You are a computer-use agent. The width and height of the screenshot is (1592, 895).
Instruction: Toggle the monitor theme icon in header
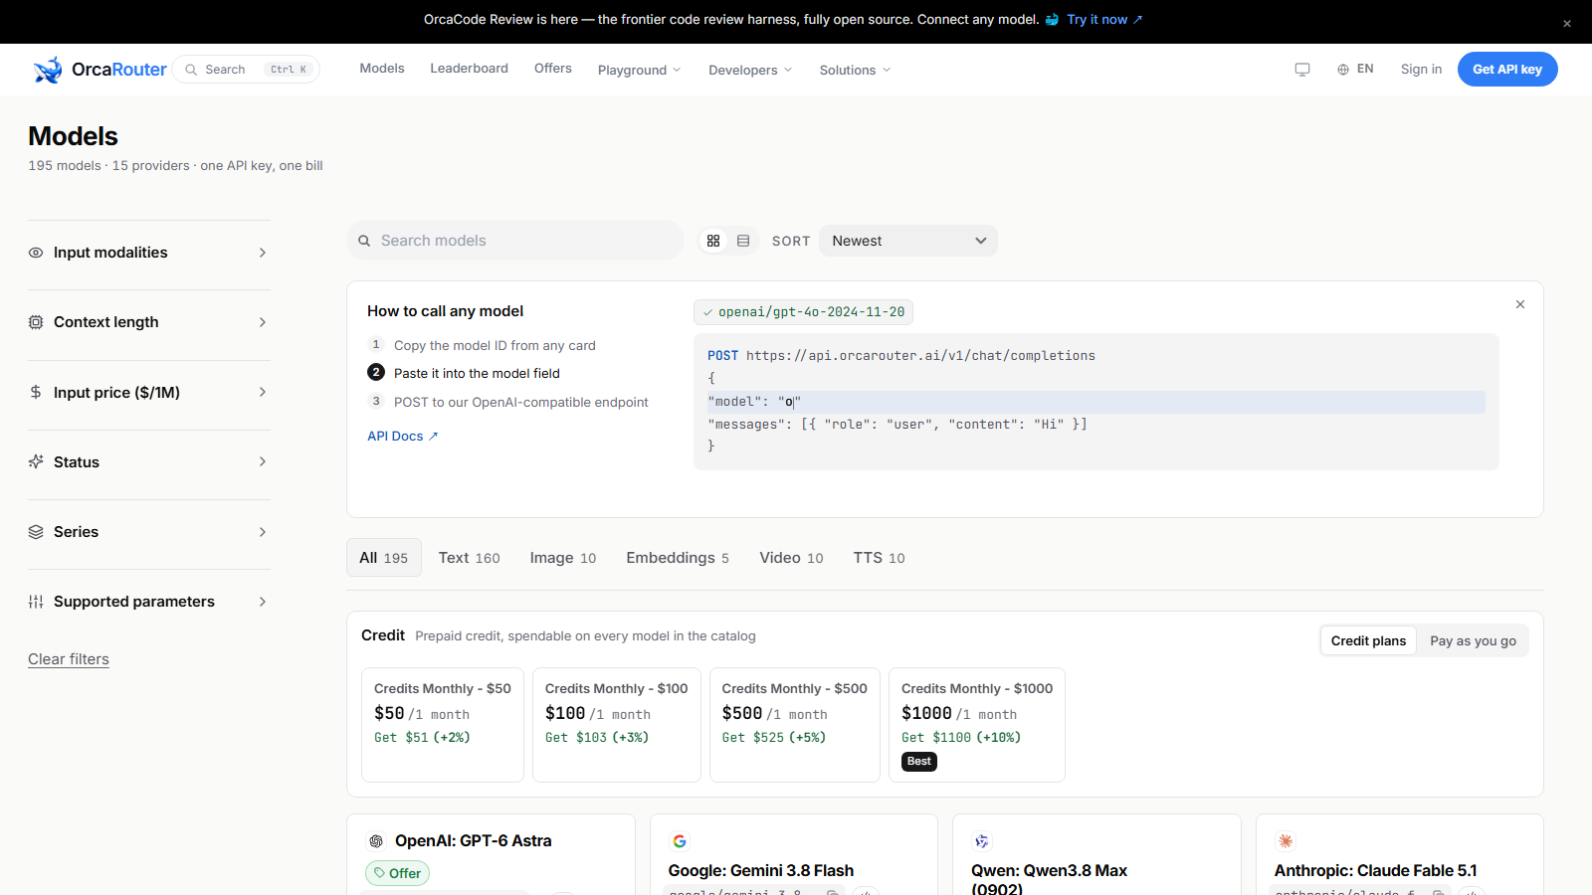(x=1302, y=70)
